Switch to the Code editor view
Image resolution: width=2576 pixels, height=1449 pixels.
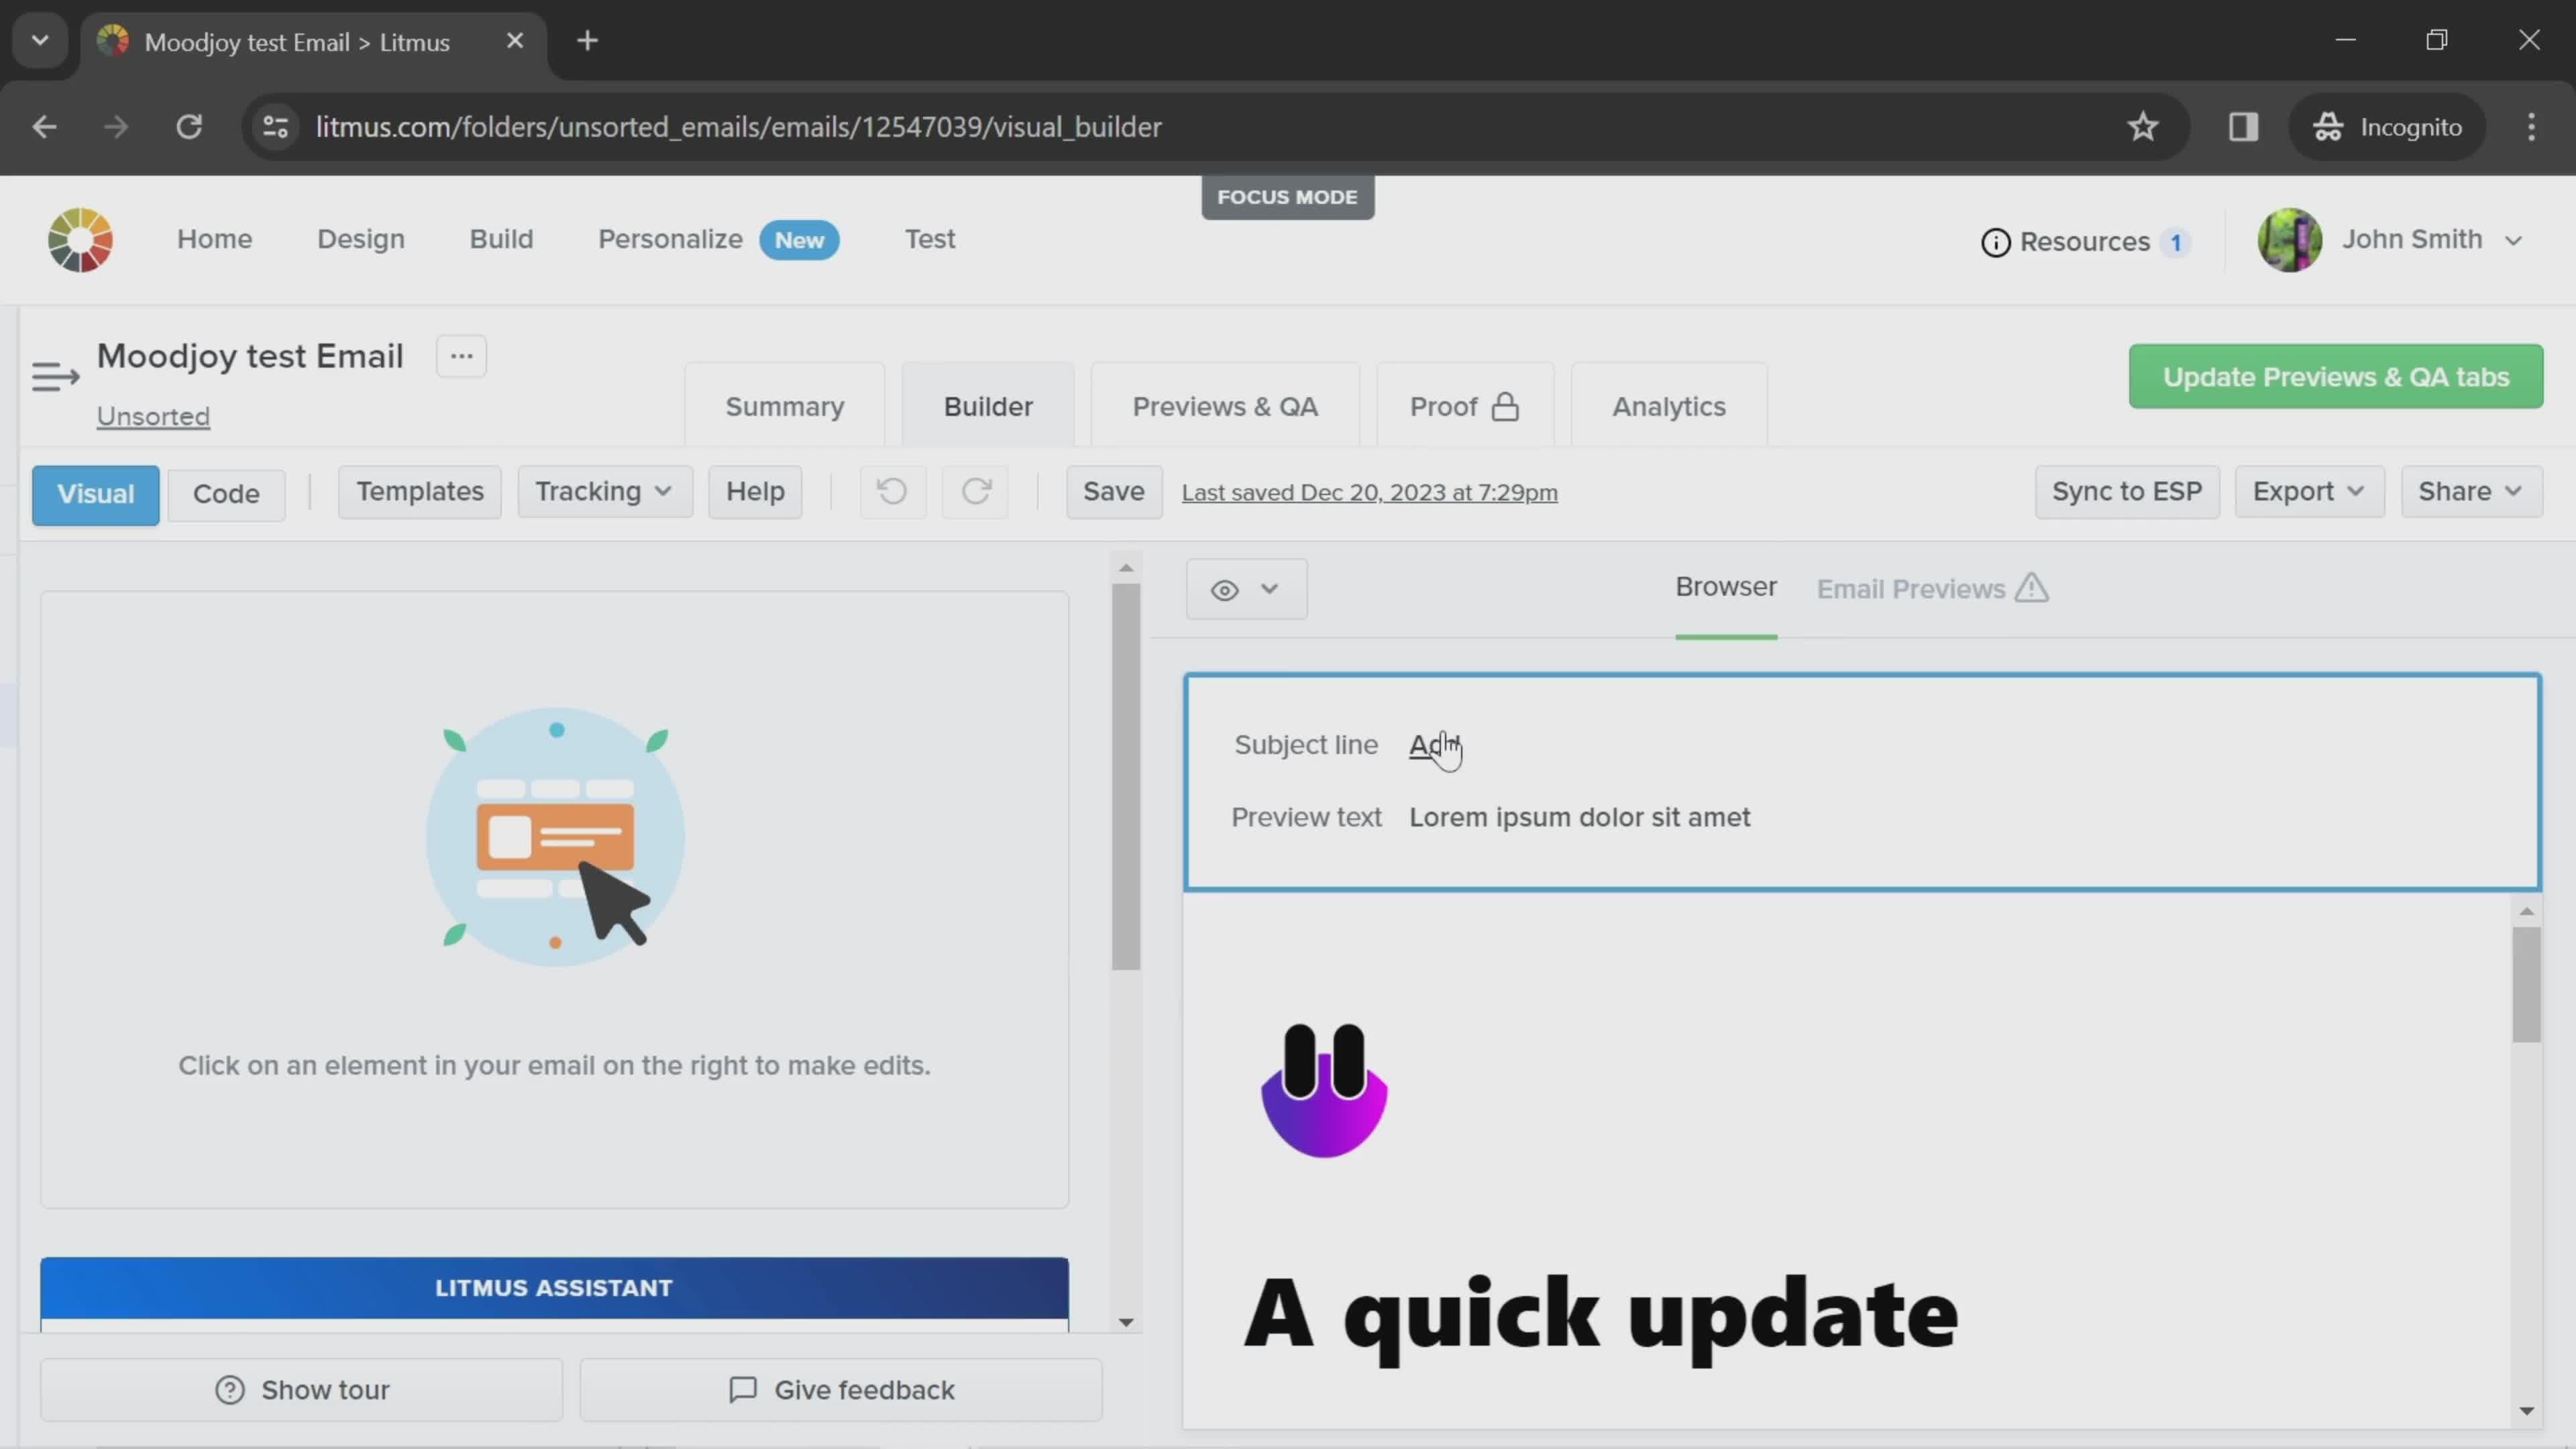point(225,492)
